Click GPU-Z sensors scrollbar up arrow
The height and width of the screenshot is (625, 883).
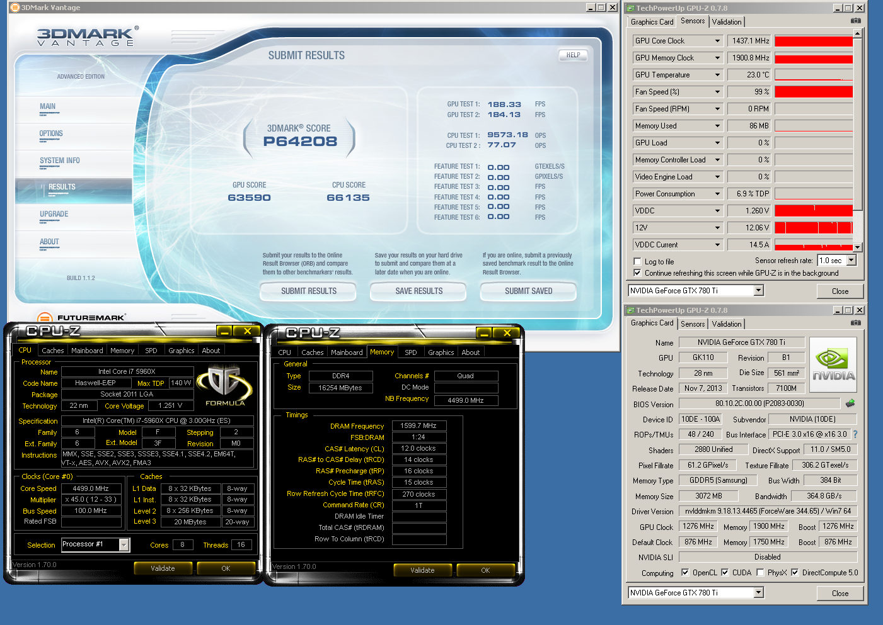[x=858, y=33]
